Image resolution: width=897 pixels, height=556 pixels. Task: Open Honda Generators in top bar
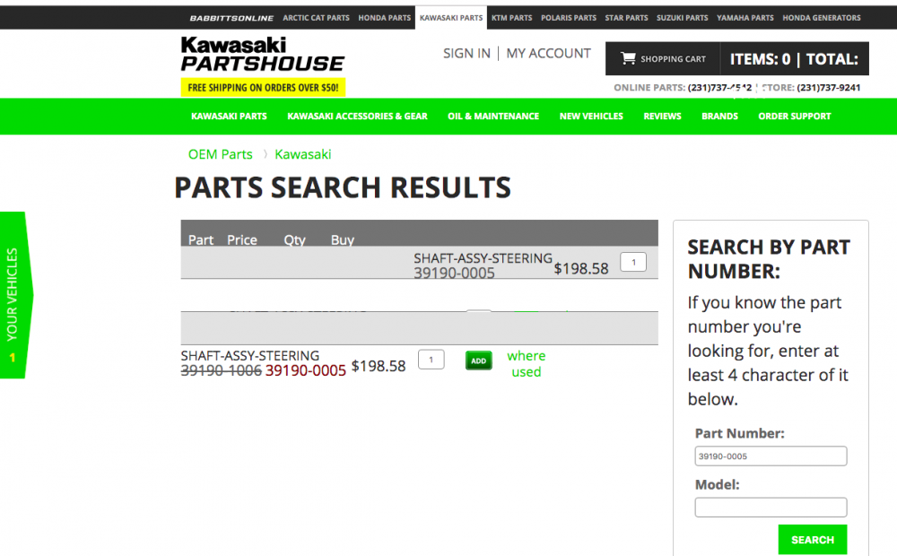coord(822,18)
